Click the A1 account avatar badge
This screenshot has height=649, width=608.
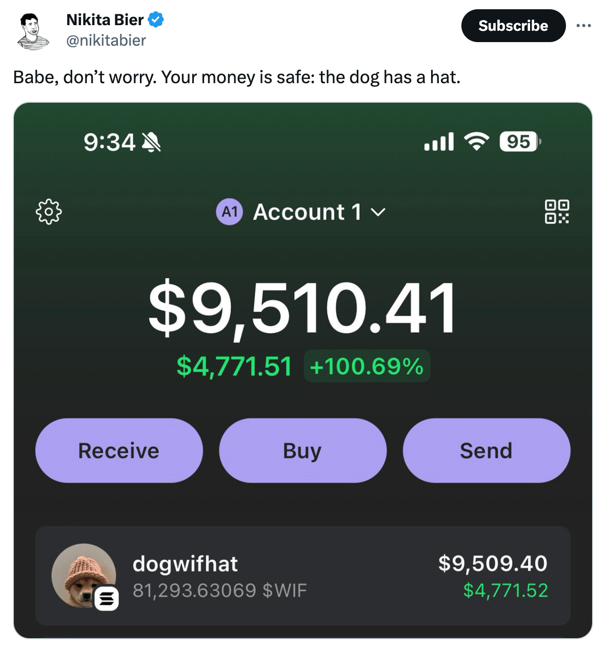pyautogui.click(x=230, y=212)
